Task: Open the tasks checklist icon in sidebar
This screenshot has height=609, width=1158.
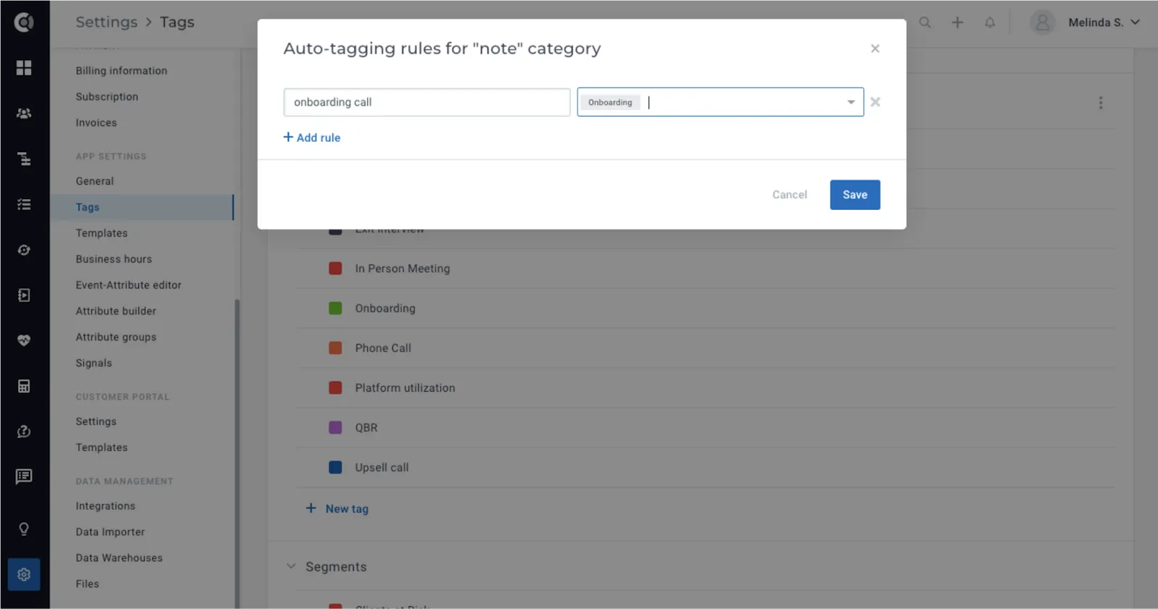Action: coord(24,205)
